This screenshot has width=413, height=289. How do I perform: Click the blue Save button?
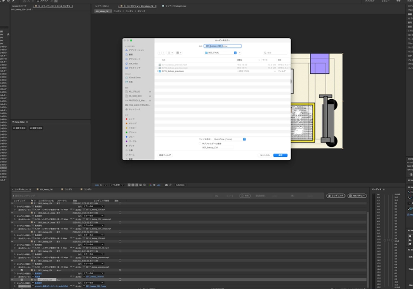tap(280, 155)
